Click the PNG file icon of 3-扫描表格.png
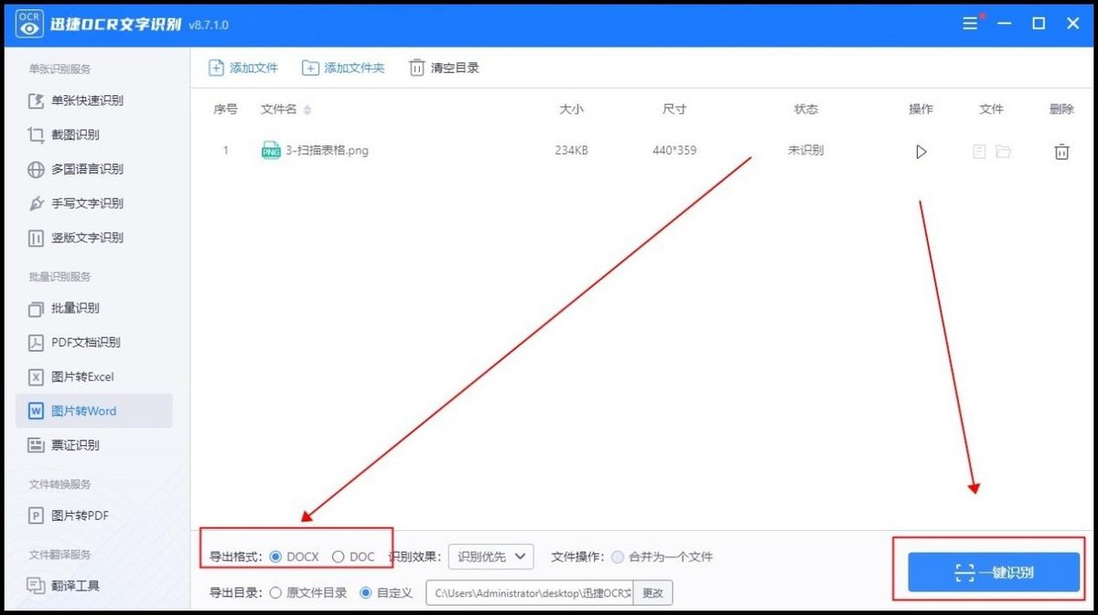Image resolution: width=1098 pixels, height=615 pixels. pyautogui.click(x=271, y=151)
